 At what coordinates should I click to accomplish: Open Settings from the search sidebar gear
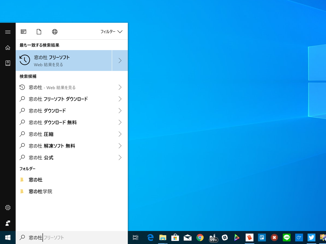click(x=8, y=208)
